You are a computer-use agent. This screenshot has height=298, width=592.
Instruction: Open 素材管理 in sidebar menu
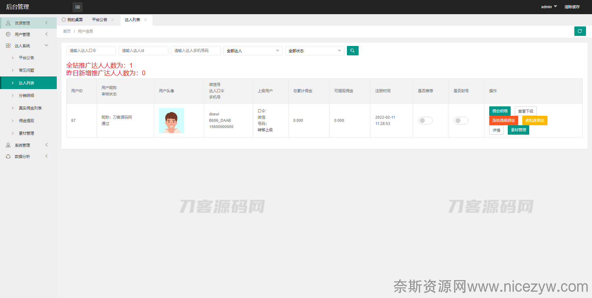tap(28, 133)
